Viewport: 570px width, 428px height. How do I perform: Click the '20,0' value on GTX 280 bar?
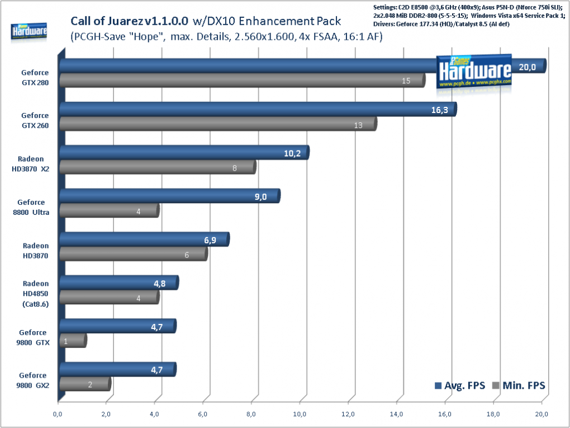[x=527, y=67]
